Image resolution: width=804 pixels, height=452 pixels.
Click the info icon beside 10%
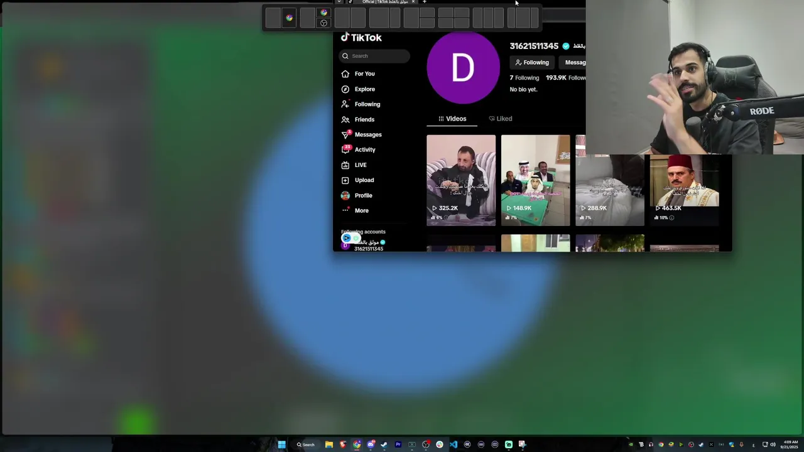(671, 218)
